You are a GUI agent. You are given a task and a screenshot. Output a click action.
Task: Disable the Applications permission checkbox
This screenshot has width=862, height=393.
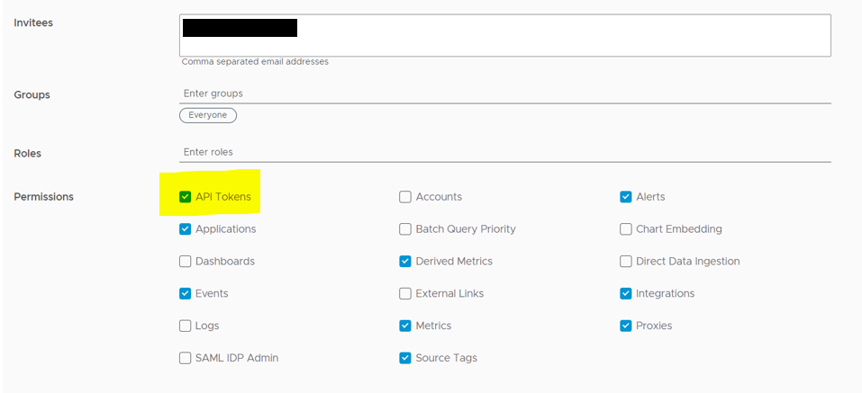click(186, 229)
